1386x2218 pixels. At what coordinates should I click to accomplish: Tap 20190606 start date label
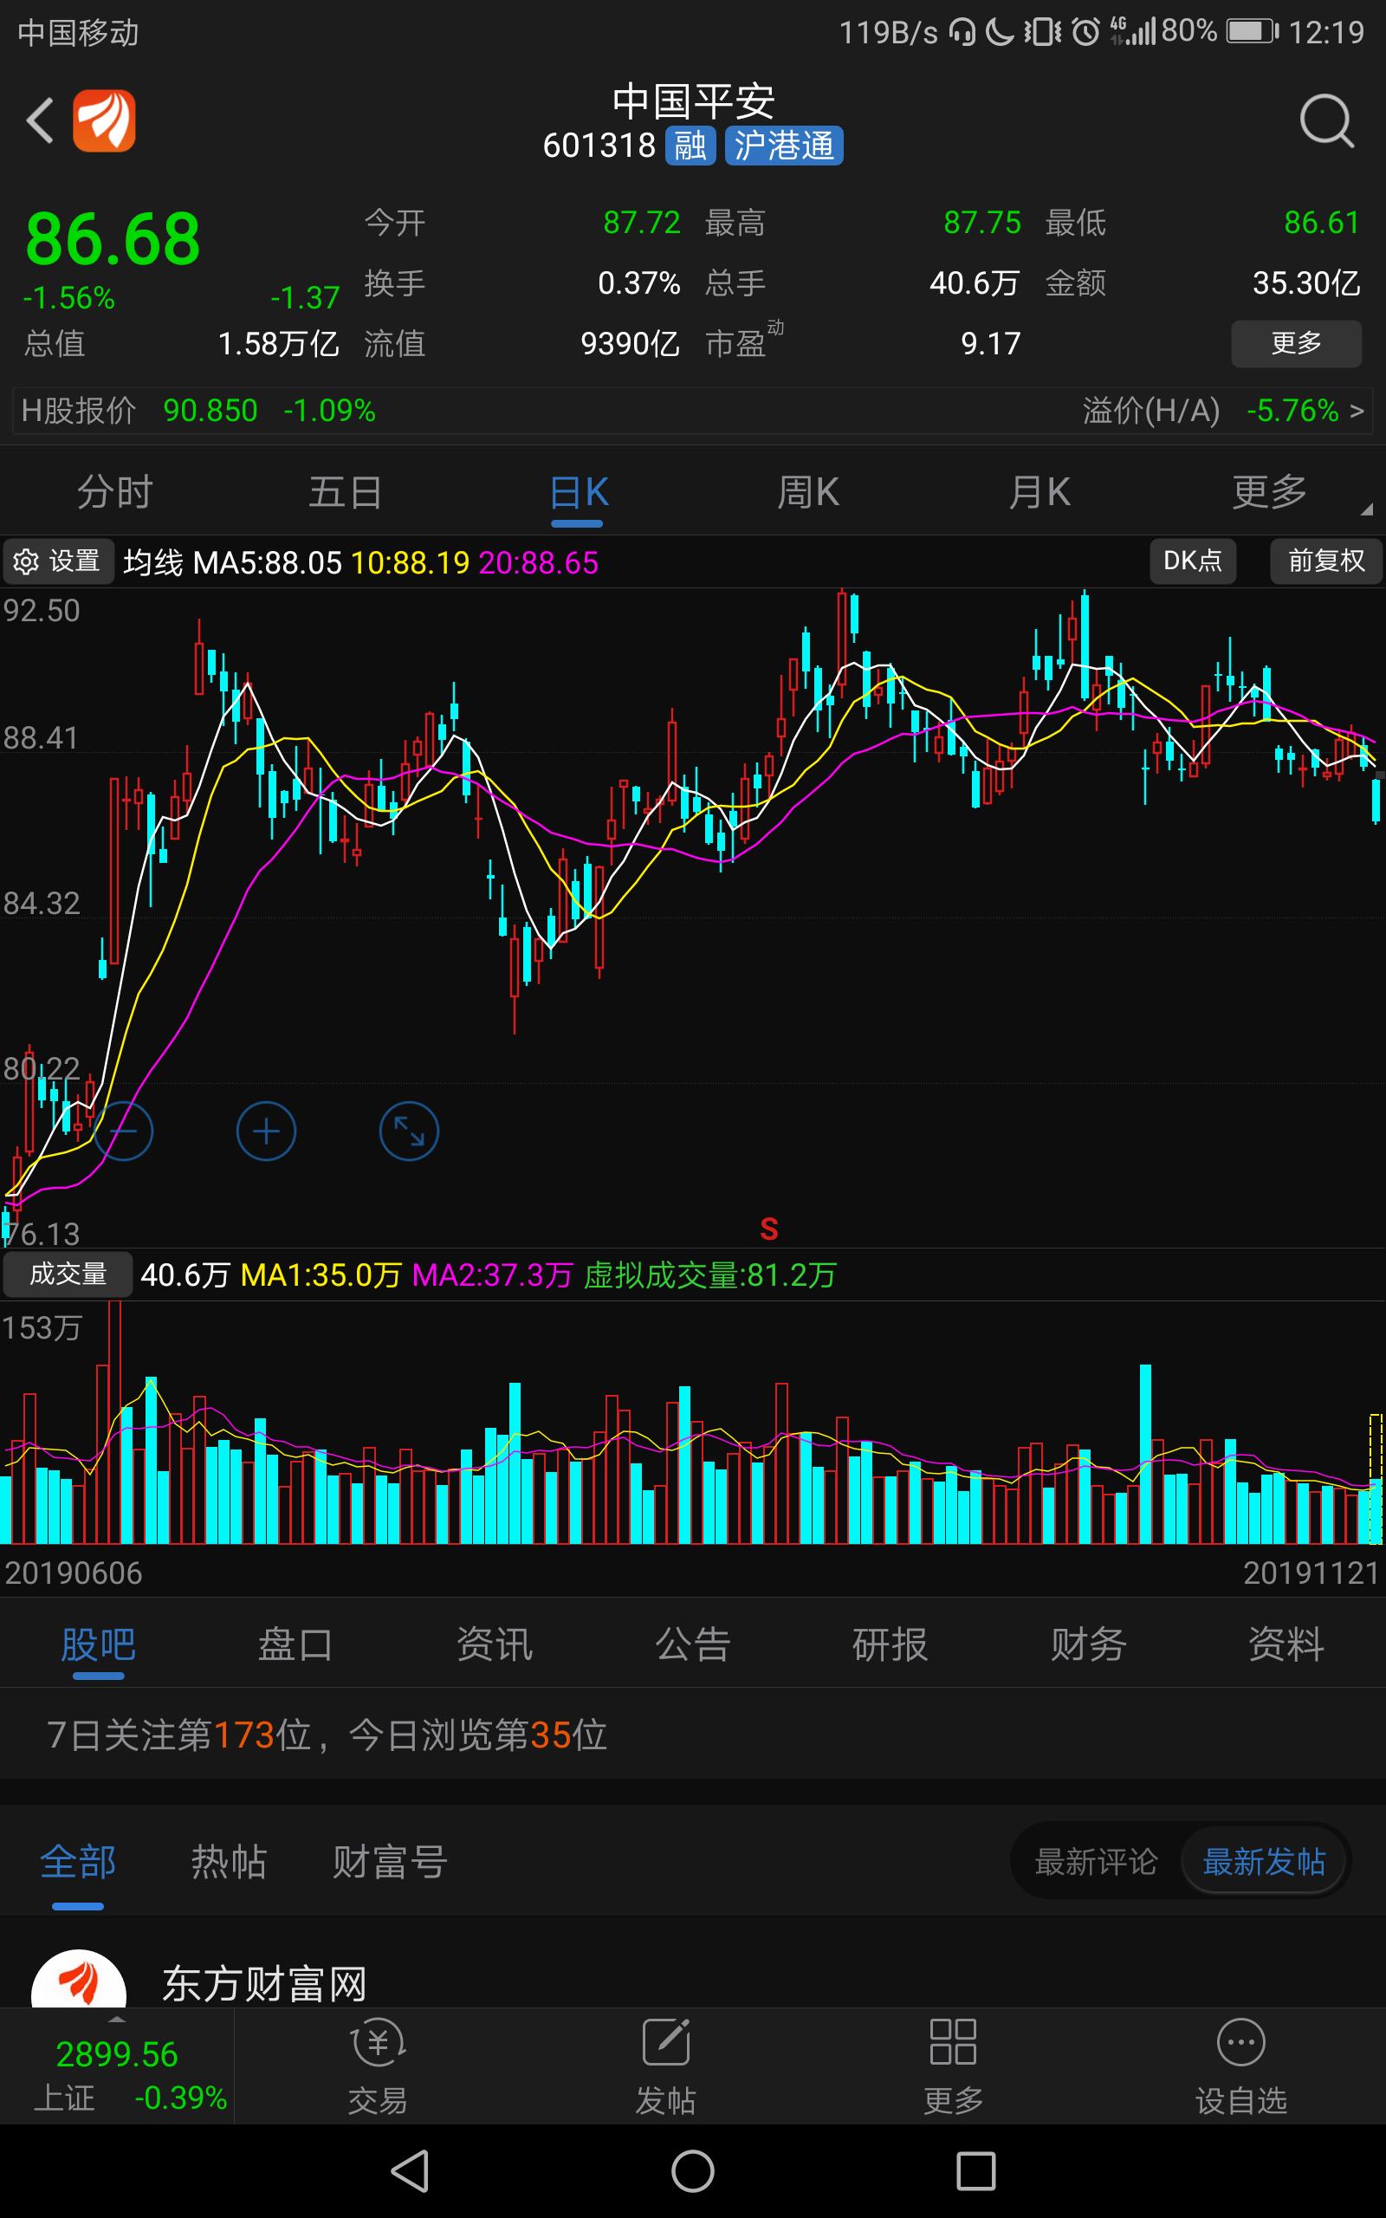[x=74, y=1573]
